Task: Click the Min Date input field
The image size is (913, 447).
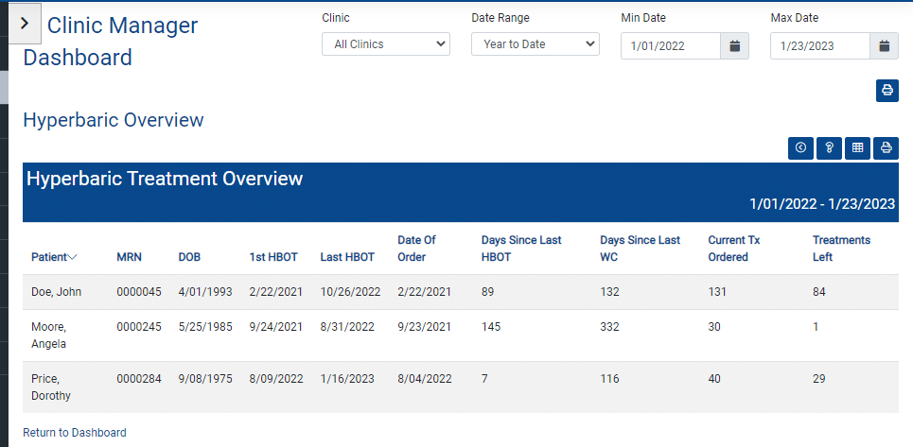Action: [x=671, y=46]
